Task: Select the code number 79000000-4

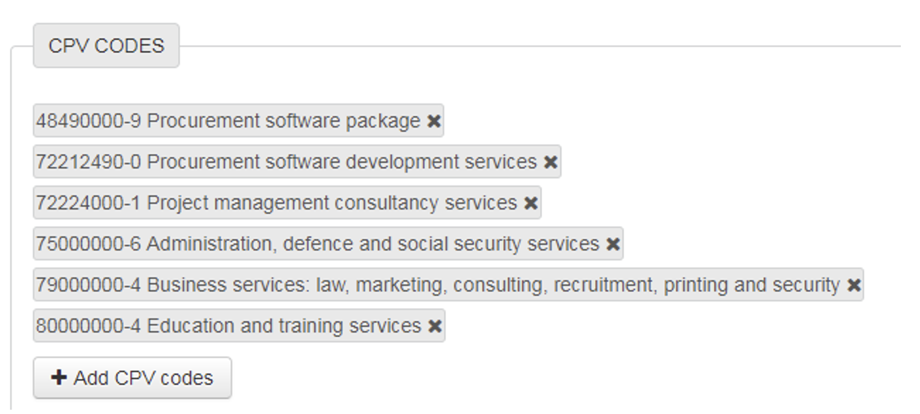Action: 88,285
